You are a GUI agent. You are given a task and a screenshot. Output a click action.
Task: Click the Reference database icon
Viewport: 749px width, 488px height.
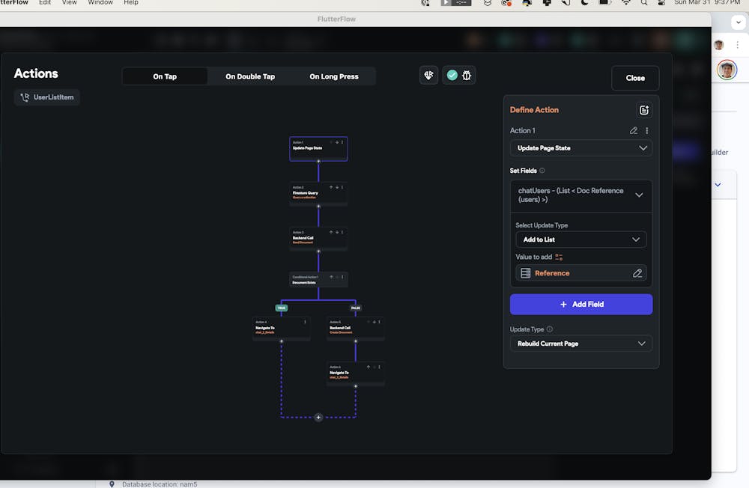pos(526,273)
